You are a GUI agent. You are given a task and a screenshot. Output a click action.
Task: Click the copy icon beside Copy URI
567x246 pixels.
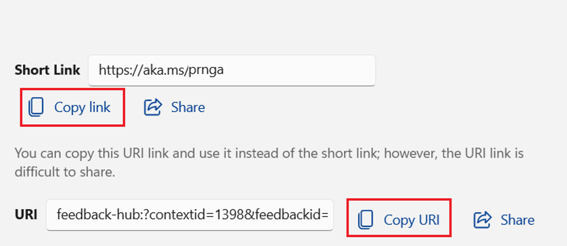click(x=365, y=219)
